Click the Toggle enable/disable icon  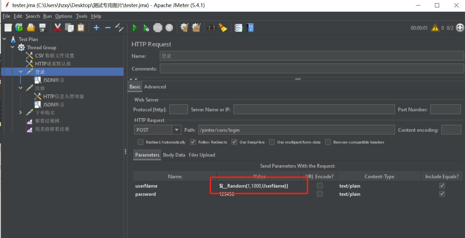pyautogui.click(x=119, y=28)
